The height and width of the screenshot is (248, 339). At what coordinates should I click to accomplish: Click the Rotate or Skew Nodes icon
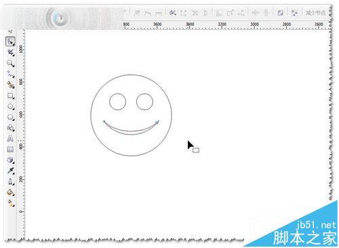click(x=230, y=13)
